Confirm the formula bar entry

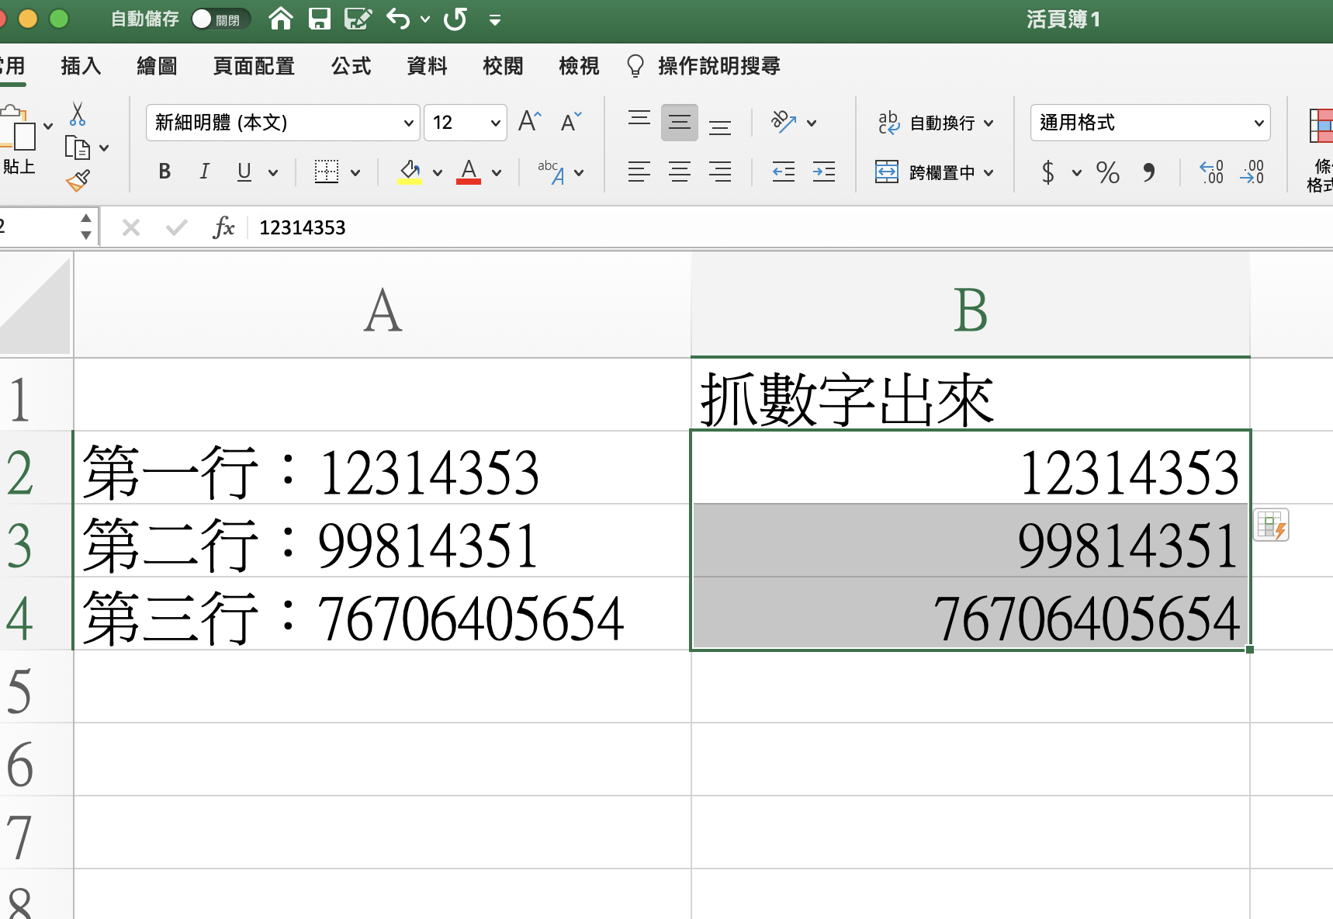click(x=177, y=227)
